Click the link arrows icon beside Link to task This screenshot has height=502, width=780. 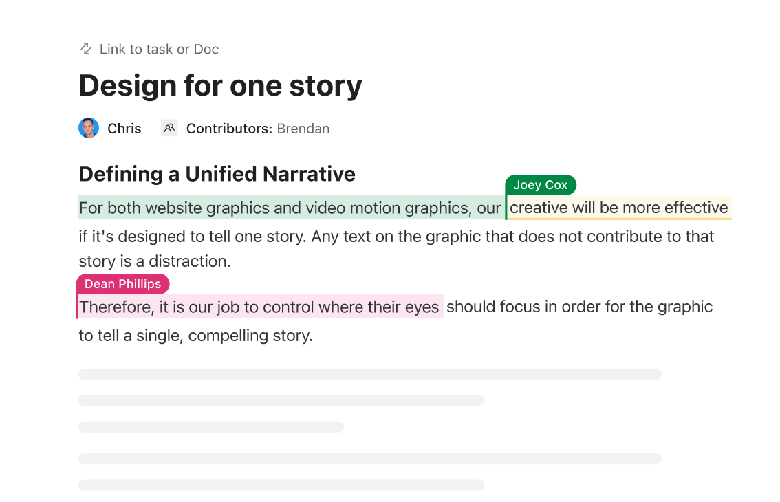pyautogui.click(x=86, y=49)
